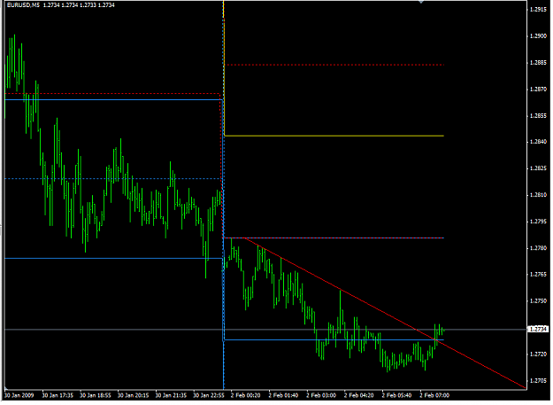553x405 pixels.
Task: Click the 1.2780 price axis label
Action: pos(539,248)
